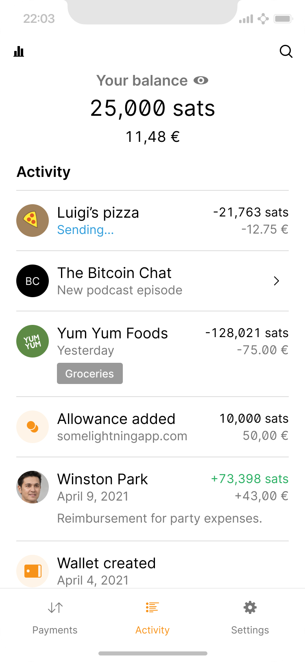Tap the Allowance added coins icon
305x662 pixels.
pos(33,427)
